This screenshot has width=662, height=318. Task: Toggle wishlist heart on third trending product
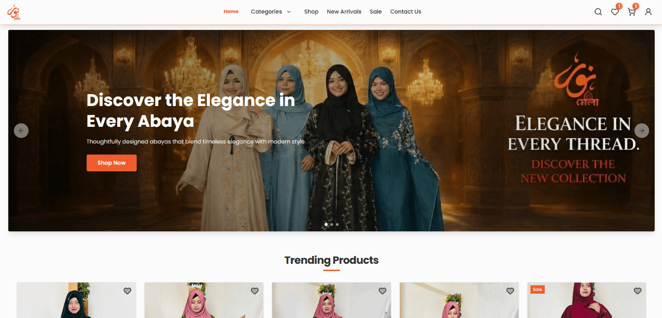382,291
